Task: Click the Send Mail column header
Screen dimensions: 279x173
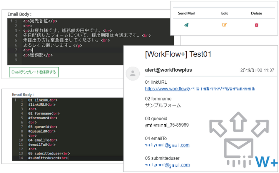Action: pos(186,13)
